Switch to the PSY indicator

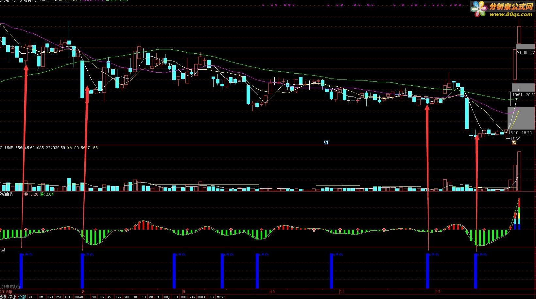click(x=211, y=297)
